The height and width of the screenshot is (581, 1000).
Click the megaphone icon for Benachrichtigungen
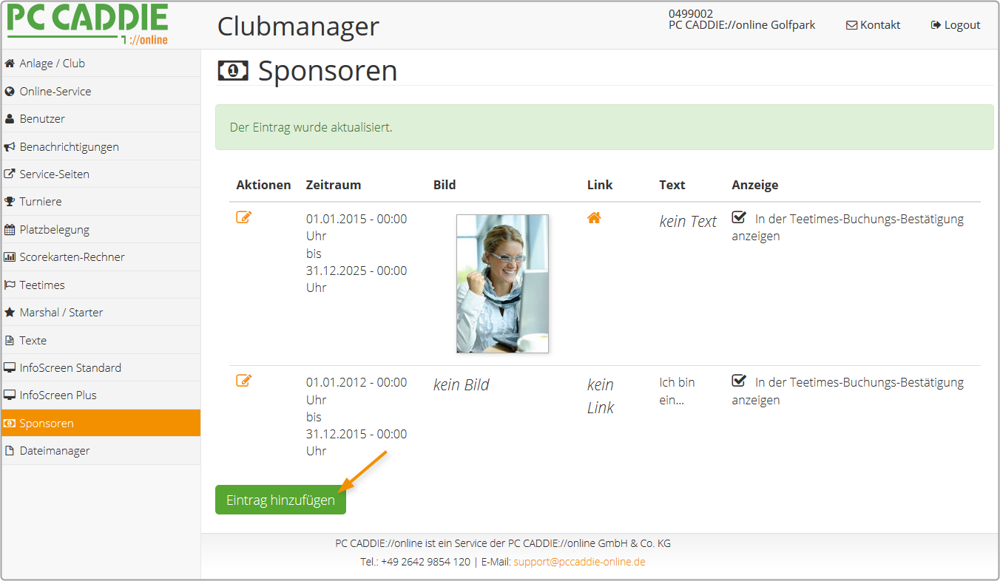click(10, 147)
